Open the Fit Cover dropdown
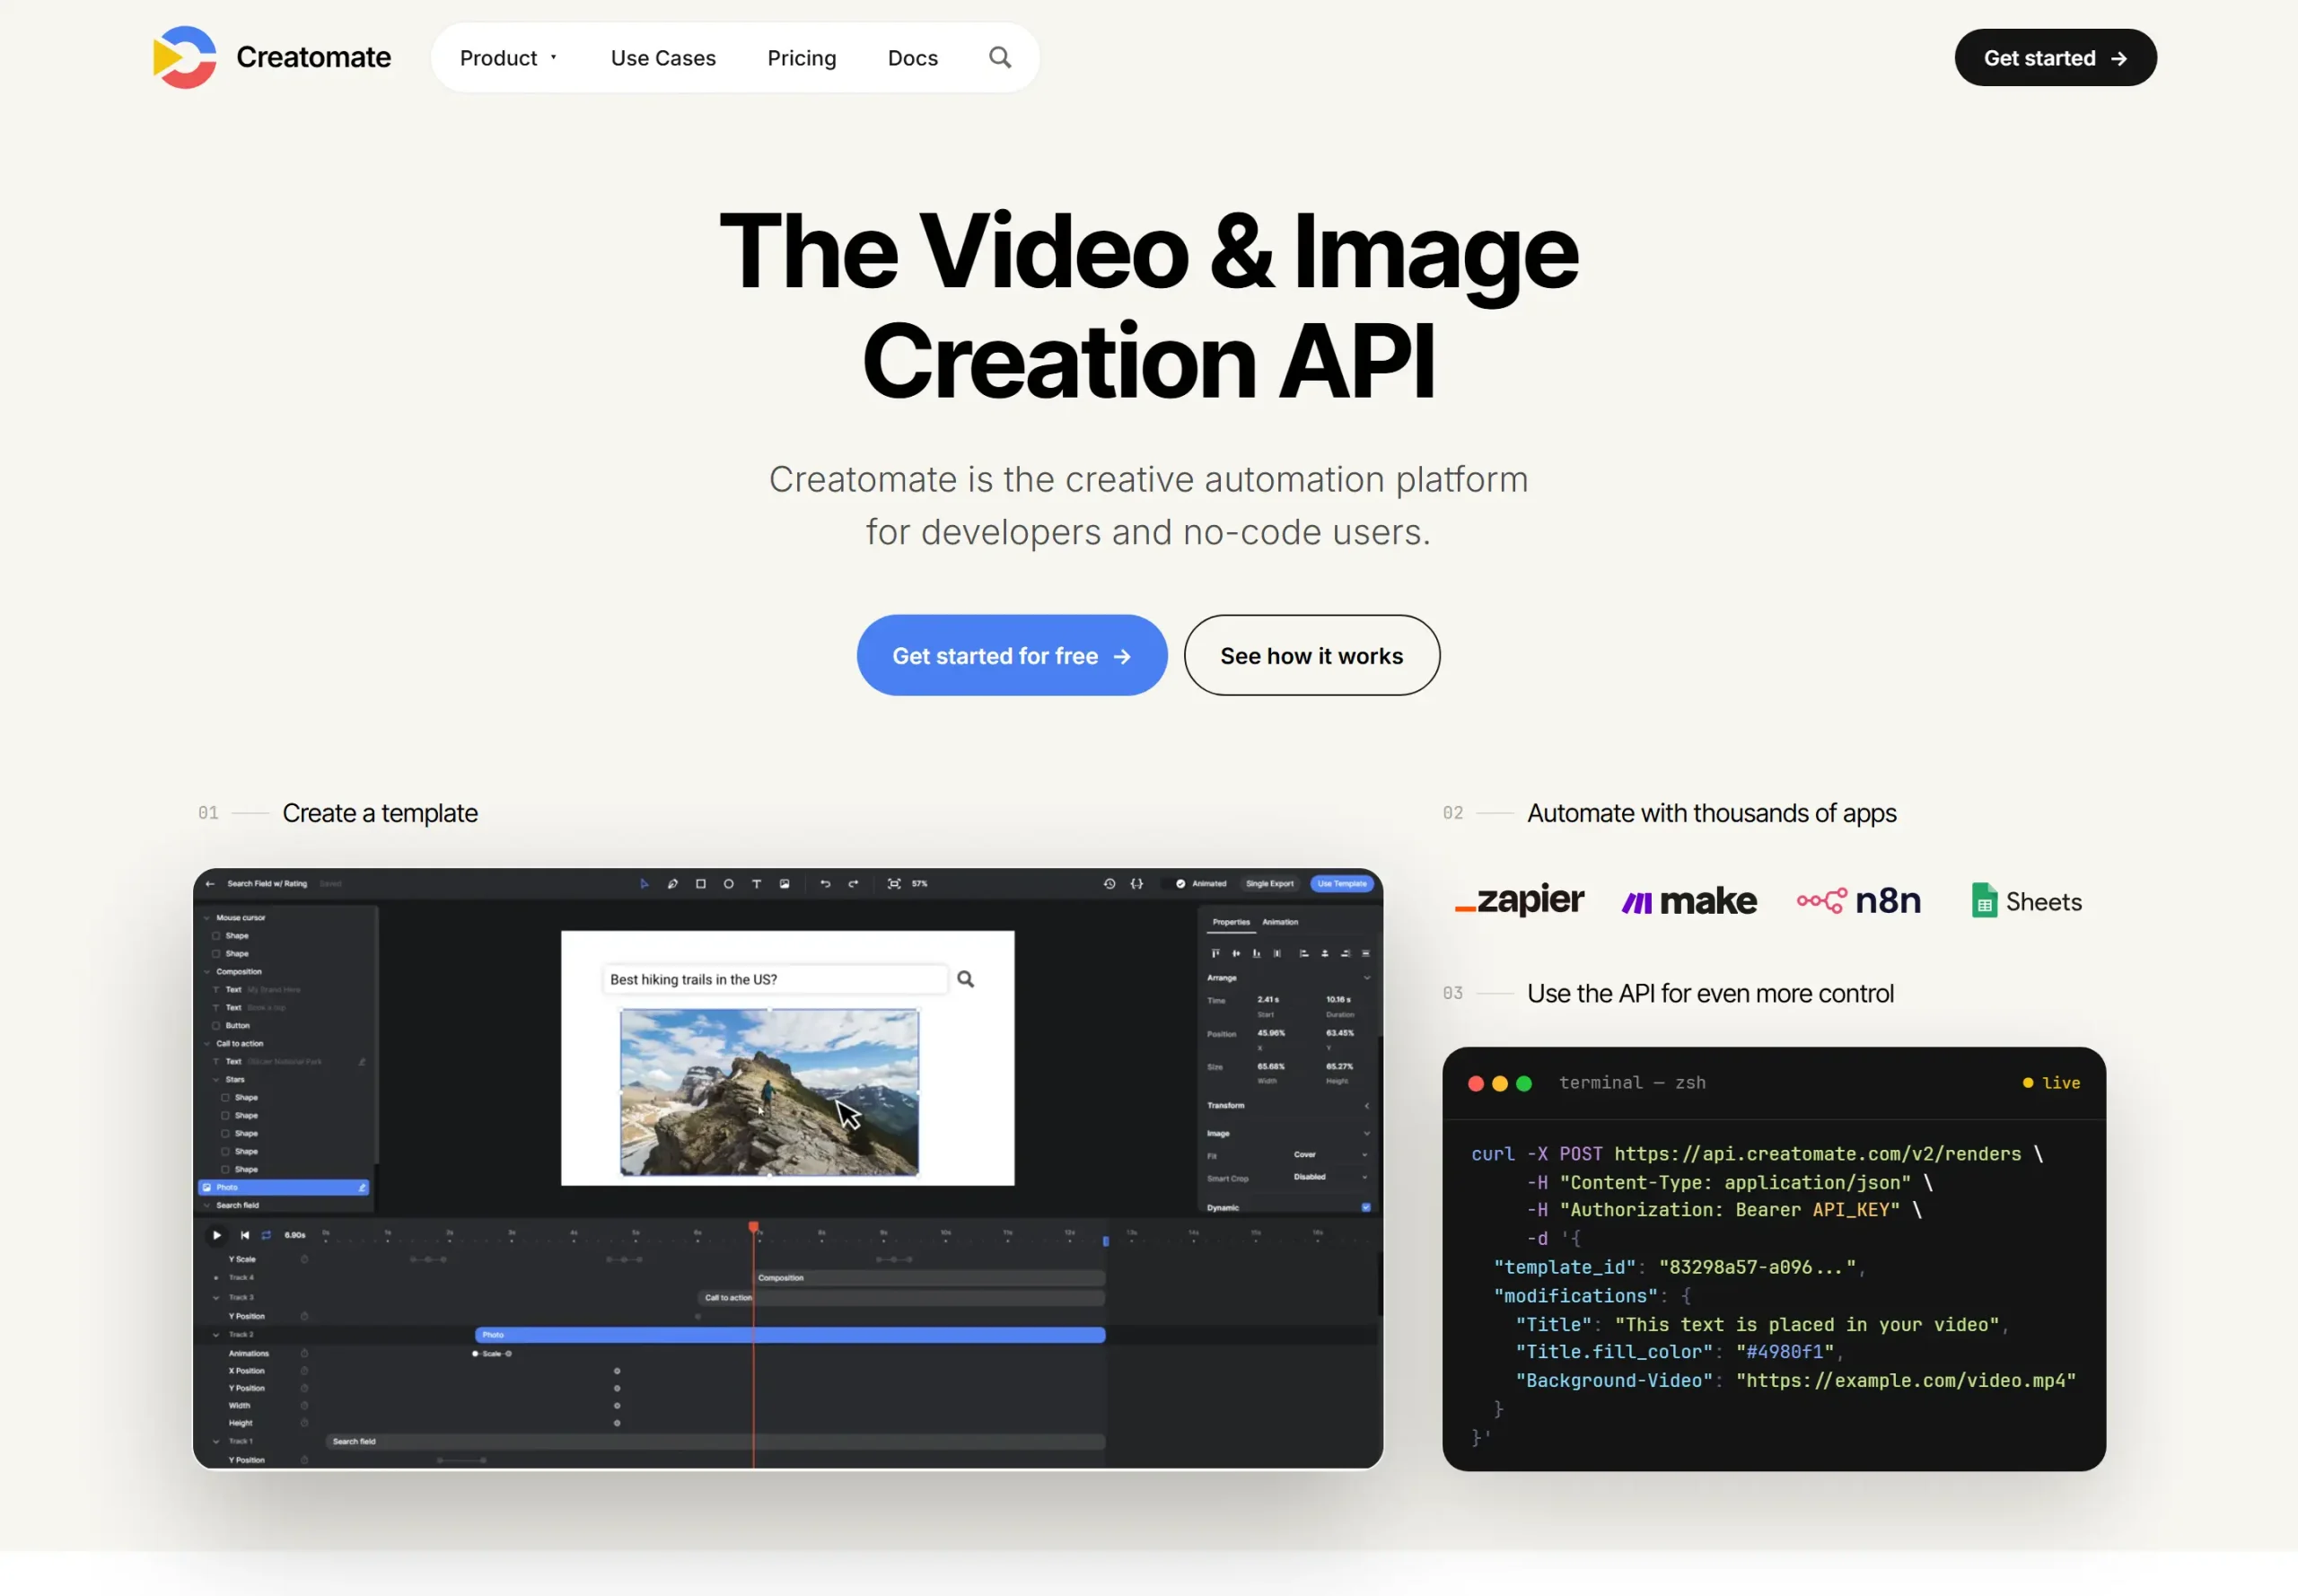2298x1596 pixels. (1330, 1155)
